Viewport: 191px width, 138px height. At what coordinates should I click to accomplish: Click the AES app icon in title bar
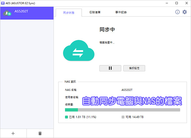tap(3, 3)
